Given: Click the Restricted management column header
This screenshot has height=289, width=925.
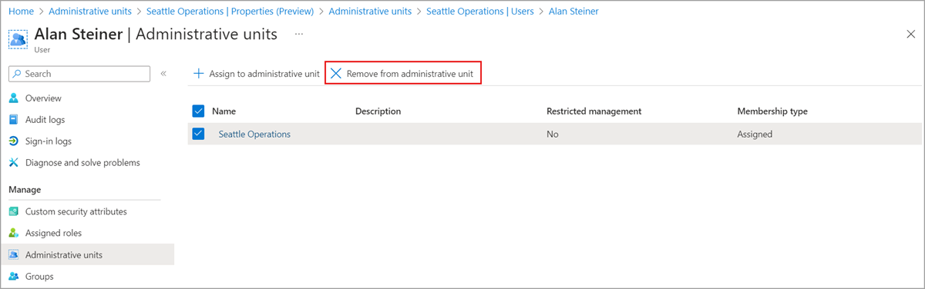Looking at the screenshot, I should [594, 111].
